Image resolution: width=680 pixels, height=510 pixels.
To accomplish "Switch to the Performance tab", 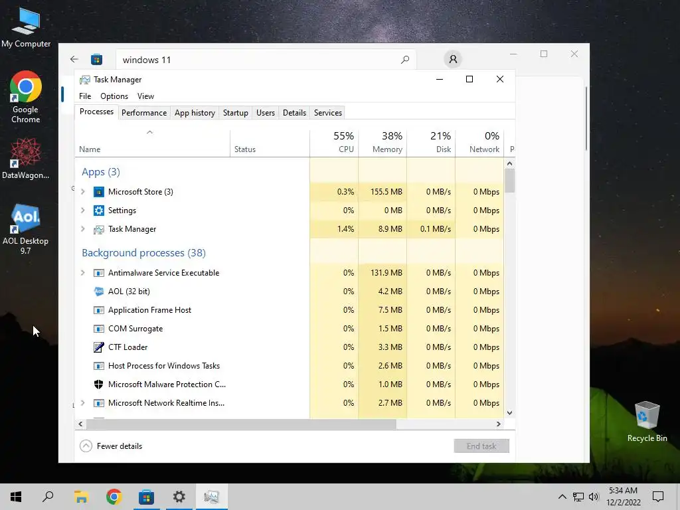I will (144, 113).
